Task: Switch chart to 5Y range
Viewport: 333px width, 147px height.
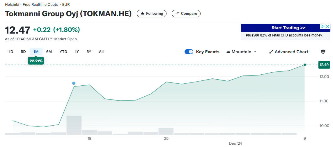Action: click(x=89, y=52)
